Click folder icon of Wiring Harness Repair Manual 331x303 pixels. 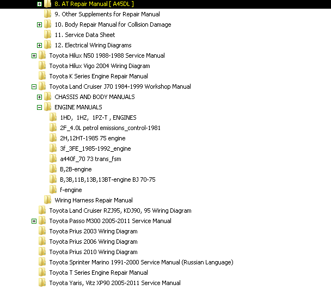pos(48,200)
